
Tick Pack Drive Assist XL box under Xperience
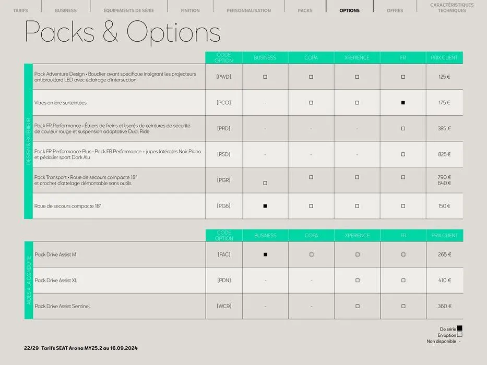click(358, 281)
